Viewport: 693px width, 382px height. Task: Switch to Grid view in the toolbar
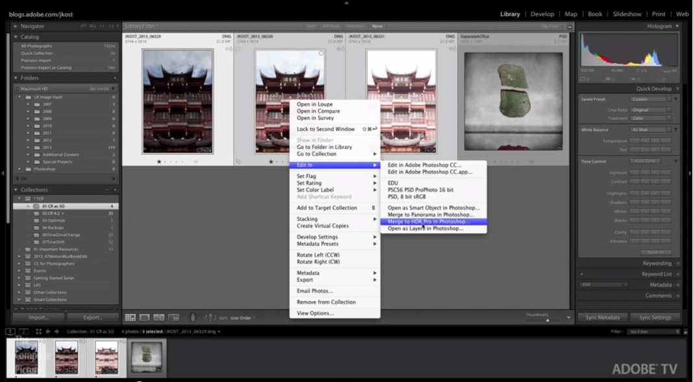130,317
